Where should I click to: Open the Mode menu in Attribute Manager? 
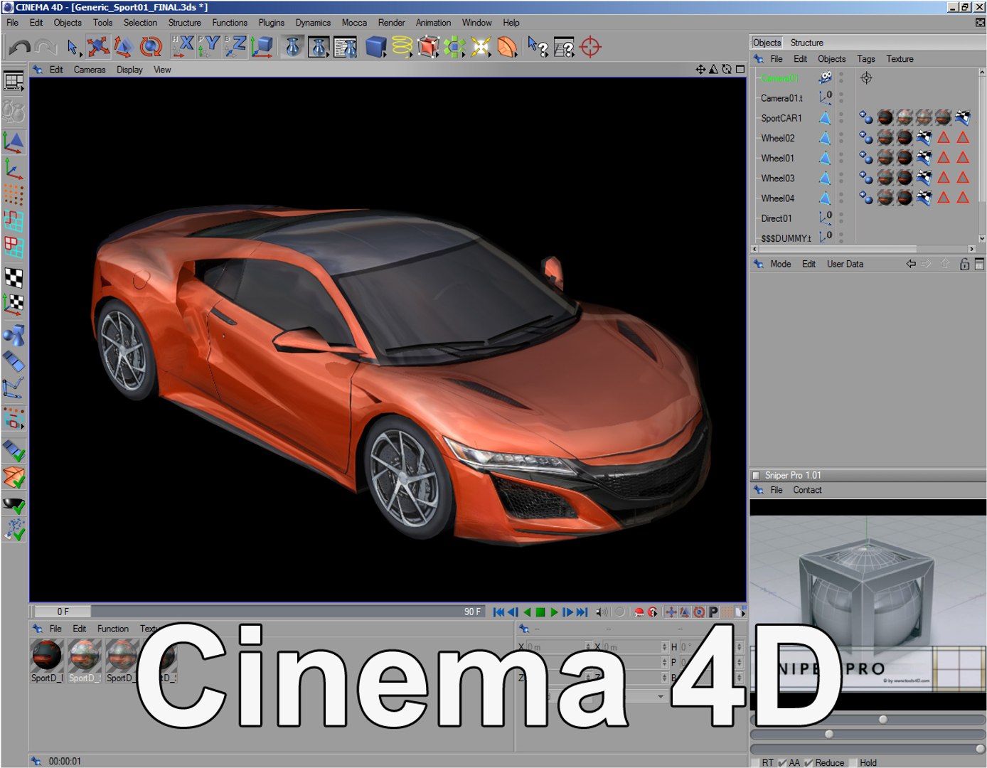click(x=780, y=264)
